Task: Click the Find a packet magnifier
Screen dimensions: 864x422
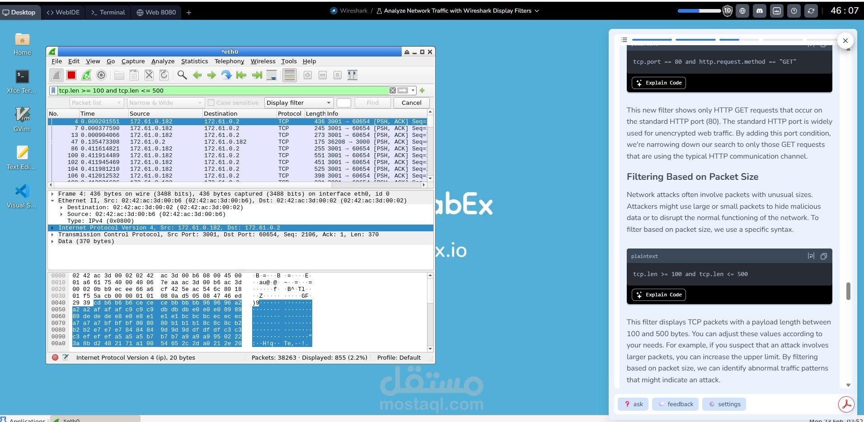Action: pos(182,75)
